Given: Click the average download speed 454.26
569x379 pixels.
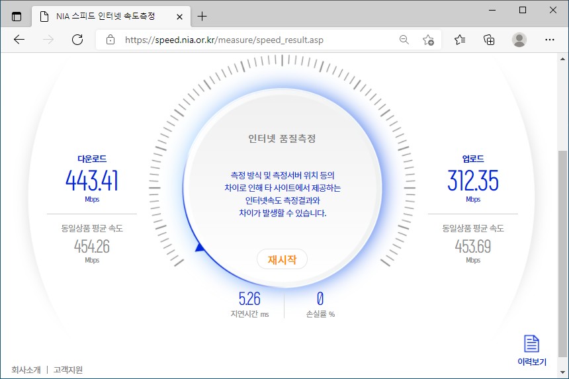Looking at the screenshot, I should tap(92, 247).
